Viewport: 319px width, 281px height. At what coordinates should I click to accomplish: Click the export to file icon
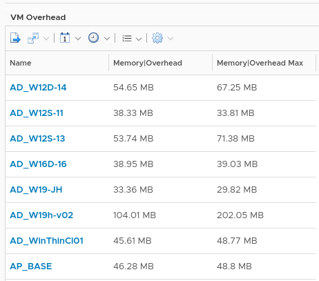pyautogui.click(x=15, y=38)
